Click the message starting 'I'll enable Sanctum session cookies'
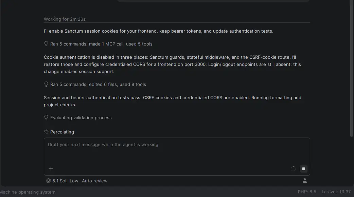This screenshot has width=354, height=197. [x=159, y=31]
